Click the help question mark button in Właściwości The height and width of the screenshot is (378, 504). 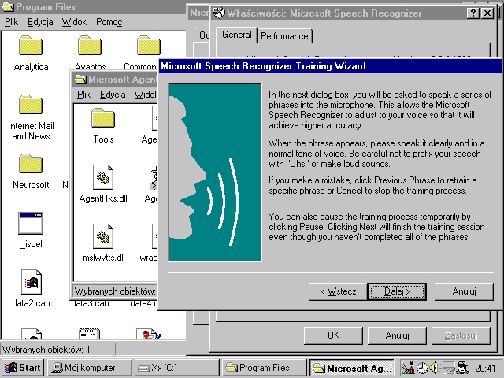472,13
